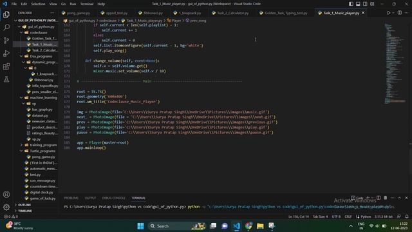
Task: Switch to DEBUG CONSOLE panel tab
Action: tap(113, 198)
